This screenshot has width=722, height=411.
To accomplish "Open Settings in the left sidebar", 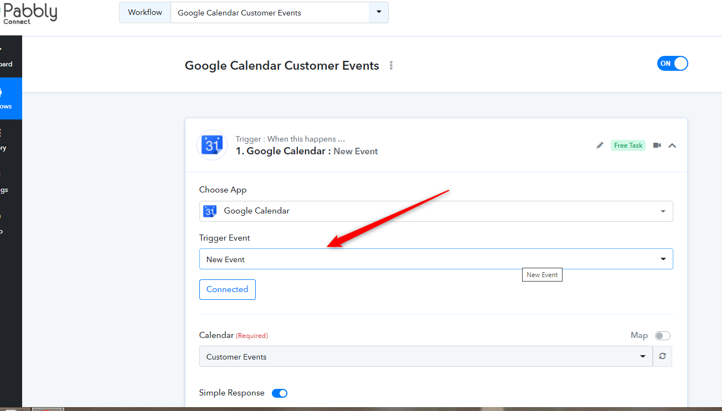I will [11, 182].
